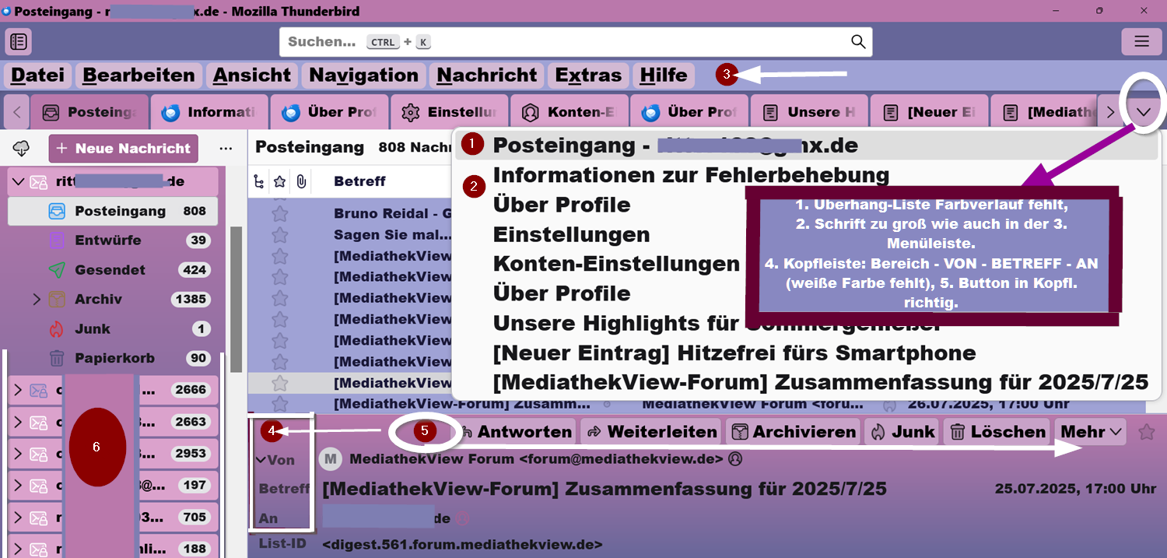Select the Posteingang folder with 808 messages
This screenshot has width=1167, height=558.
pos(113,211)
